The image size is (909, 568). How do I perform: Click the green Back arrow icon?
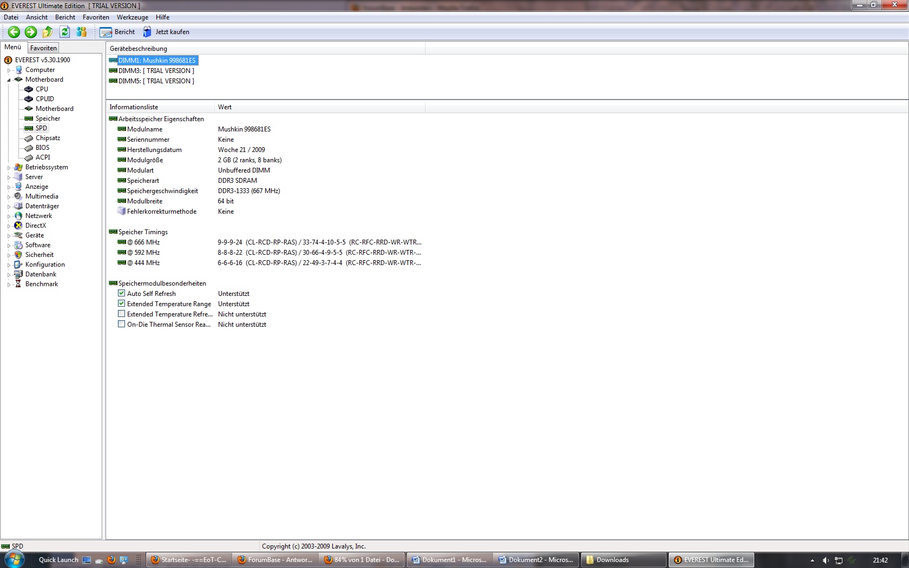click(x=14, y=32)
